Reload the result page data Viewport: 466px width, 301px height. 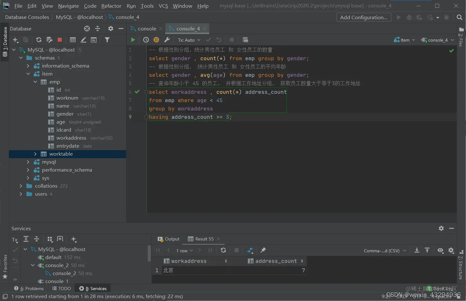coord(223,250)
